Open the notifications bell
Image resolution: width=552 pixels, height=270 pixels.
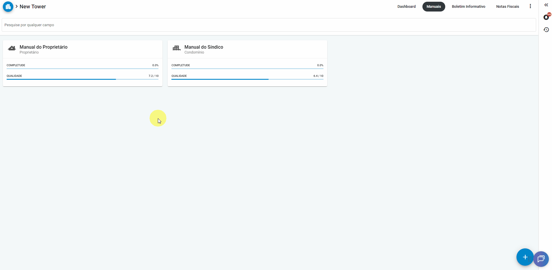pyautogui.click(x=546, y=18)
